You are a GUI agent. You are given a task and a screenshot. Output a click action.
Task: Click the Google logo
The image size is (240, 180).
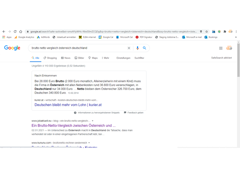pyautogui.click(x=12, y=48)
